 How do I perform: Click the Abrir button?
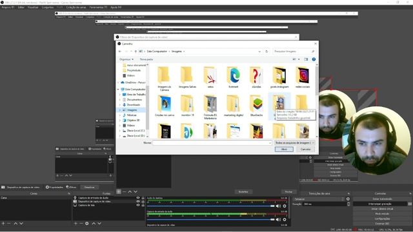(284, 149)
